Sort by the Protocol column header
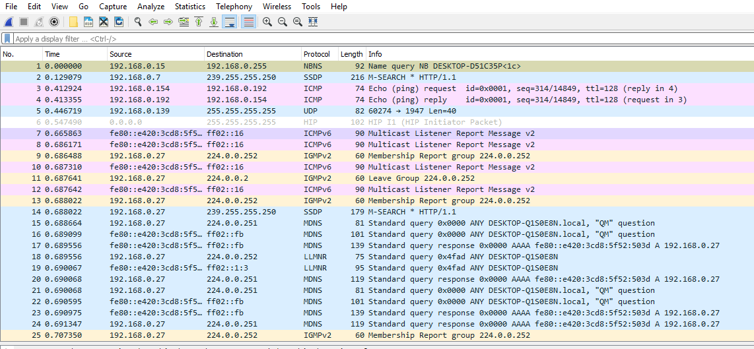This screenshot has width=754, height=349. tap(317, 54)
